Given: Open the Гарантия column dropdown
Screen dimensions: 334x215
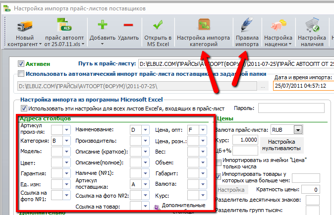Looking at the screenshot, I should 66,173.
